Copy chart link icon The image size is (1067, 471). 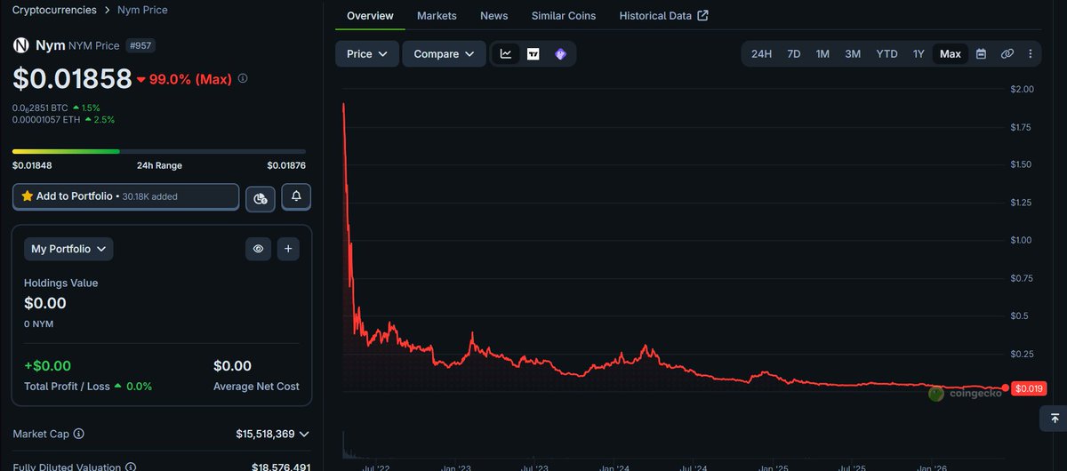[x=1007, y=54]
